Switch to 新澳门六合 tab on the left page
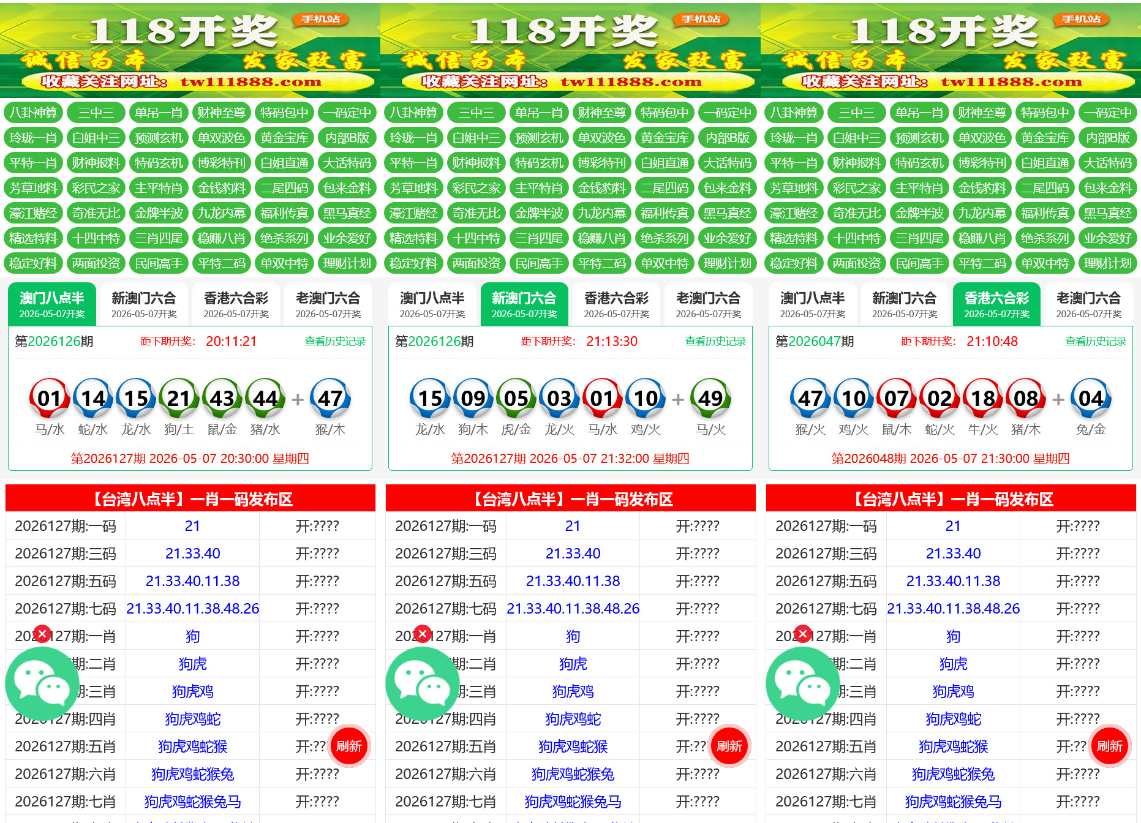 coord(144,304)
